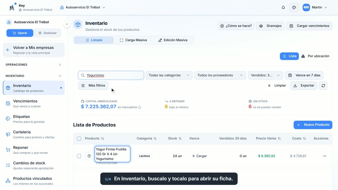Click the MR user avatar

(306, 7)
